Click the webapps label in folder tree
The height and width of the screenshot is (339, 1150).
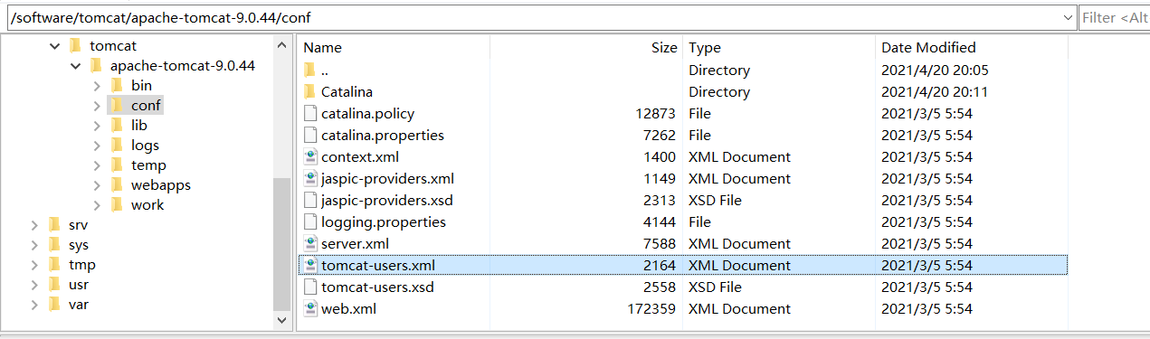point(161,185)
